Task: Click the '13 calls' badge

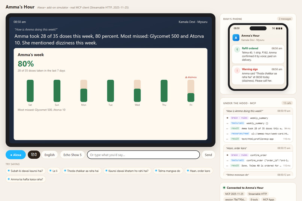Action: 287,103
